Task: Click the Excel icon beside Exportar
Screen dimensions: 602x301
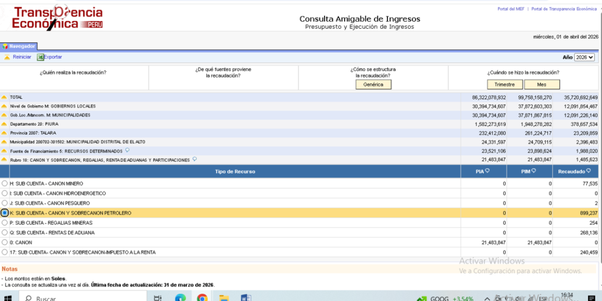Action: click(40, 57)
